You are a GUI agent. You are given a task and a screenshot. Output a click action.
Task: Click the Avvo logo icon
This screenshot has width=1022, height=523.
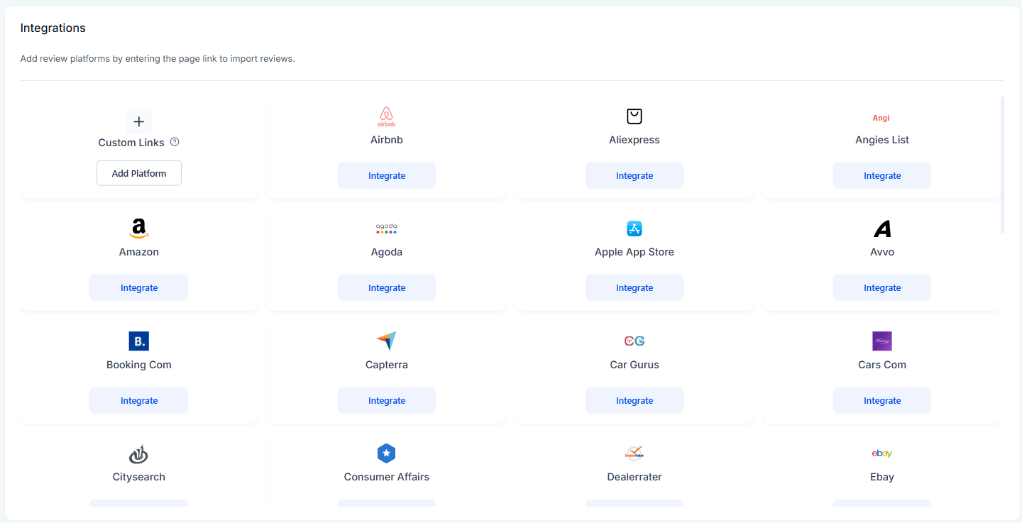[x=882, y=229]
